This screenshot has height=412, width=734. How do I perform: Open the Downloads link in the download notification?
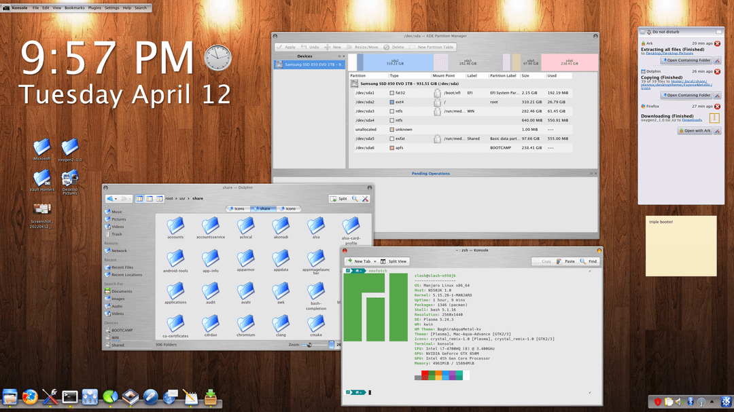click(x=692, y=120)
